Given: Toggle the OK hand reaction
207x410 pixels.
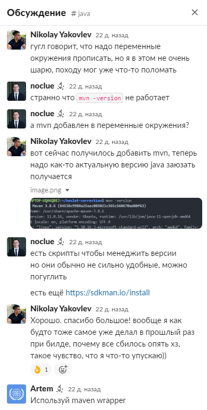Looking at the screenshot, I should (x=41, y=369).
